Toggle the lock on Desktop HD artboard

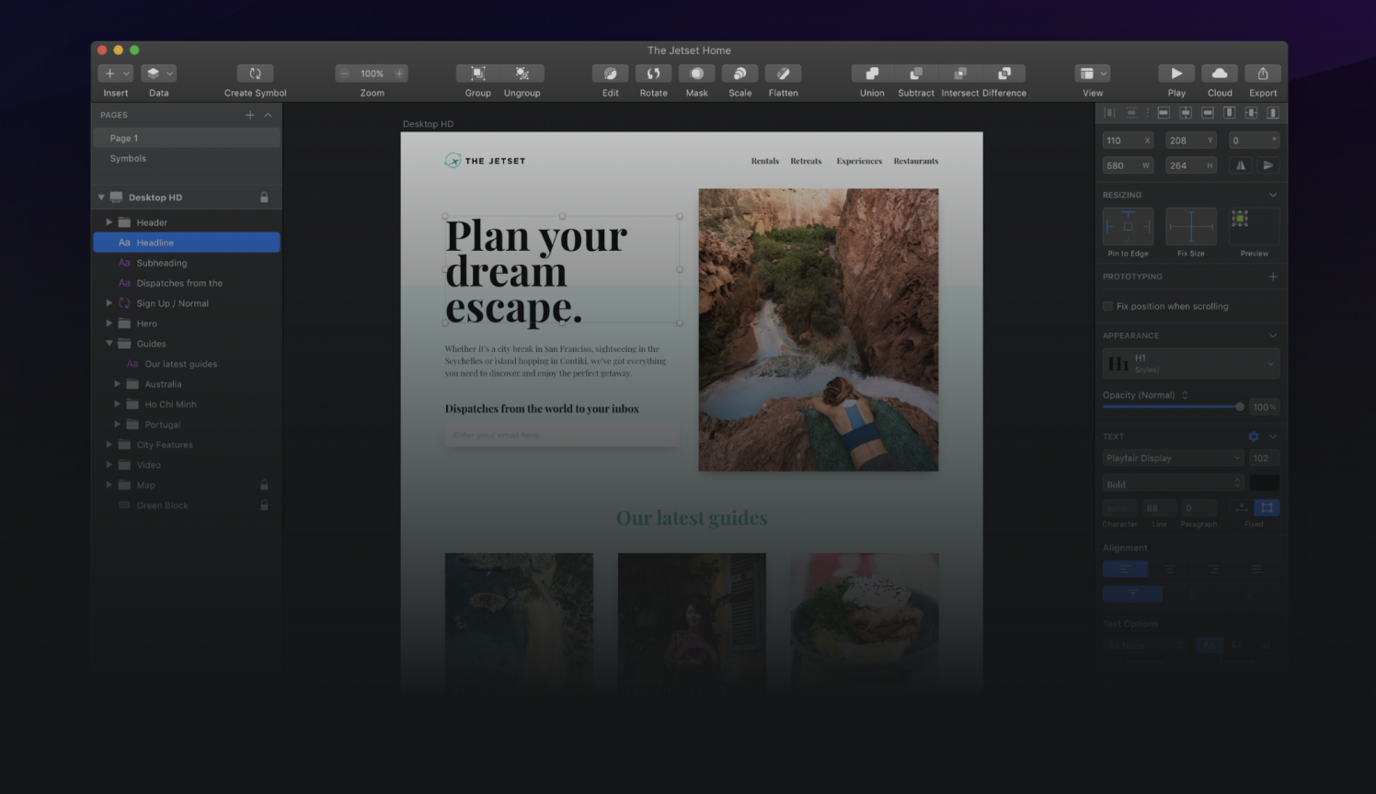coord(264,198)
